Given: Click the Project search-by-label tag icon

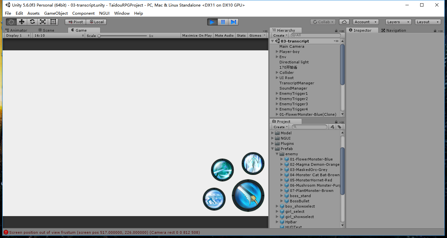Looking at the screenshot, I should (339, 127).
